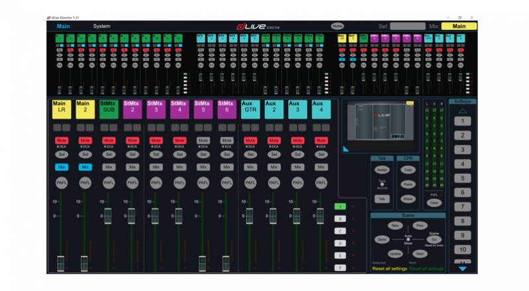Expand the preview using blue corner triangle

click(x=346, y=149)
